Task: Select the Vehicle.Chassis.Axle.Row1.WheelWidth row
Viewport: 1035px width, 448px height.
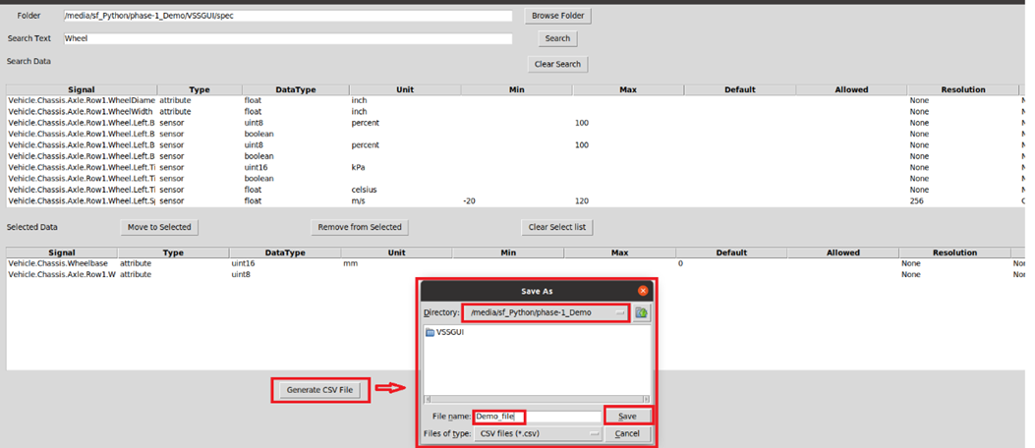Action: pyautogui.click(x=517, y=111)
